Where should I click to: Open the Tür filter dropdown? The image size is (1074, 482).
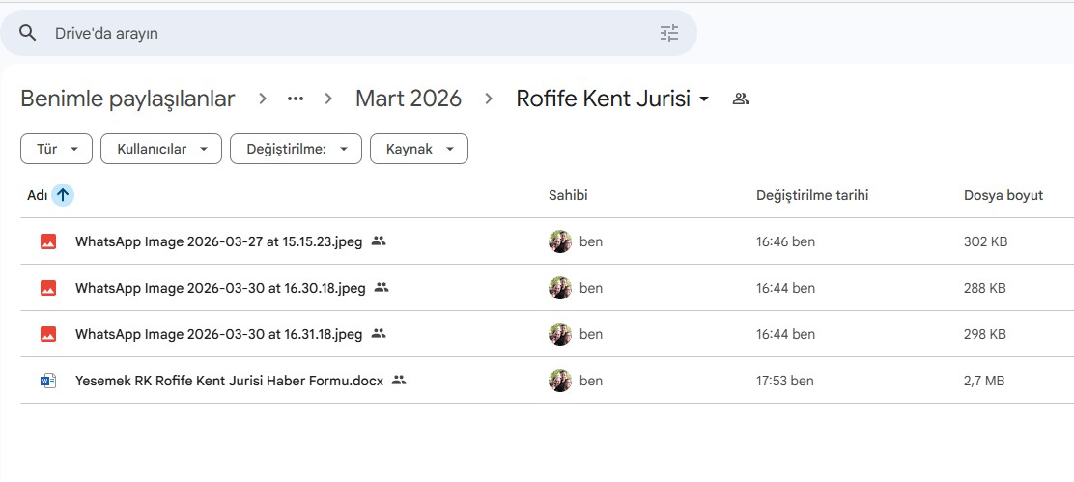tap(57, 149)
